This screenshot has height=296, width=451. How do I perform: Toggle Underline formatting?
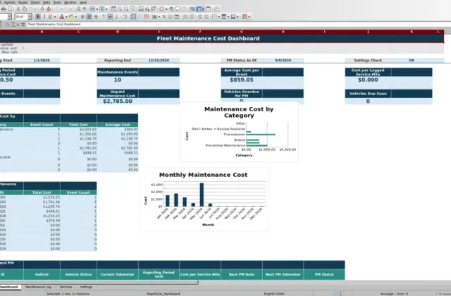click(50, 17)
